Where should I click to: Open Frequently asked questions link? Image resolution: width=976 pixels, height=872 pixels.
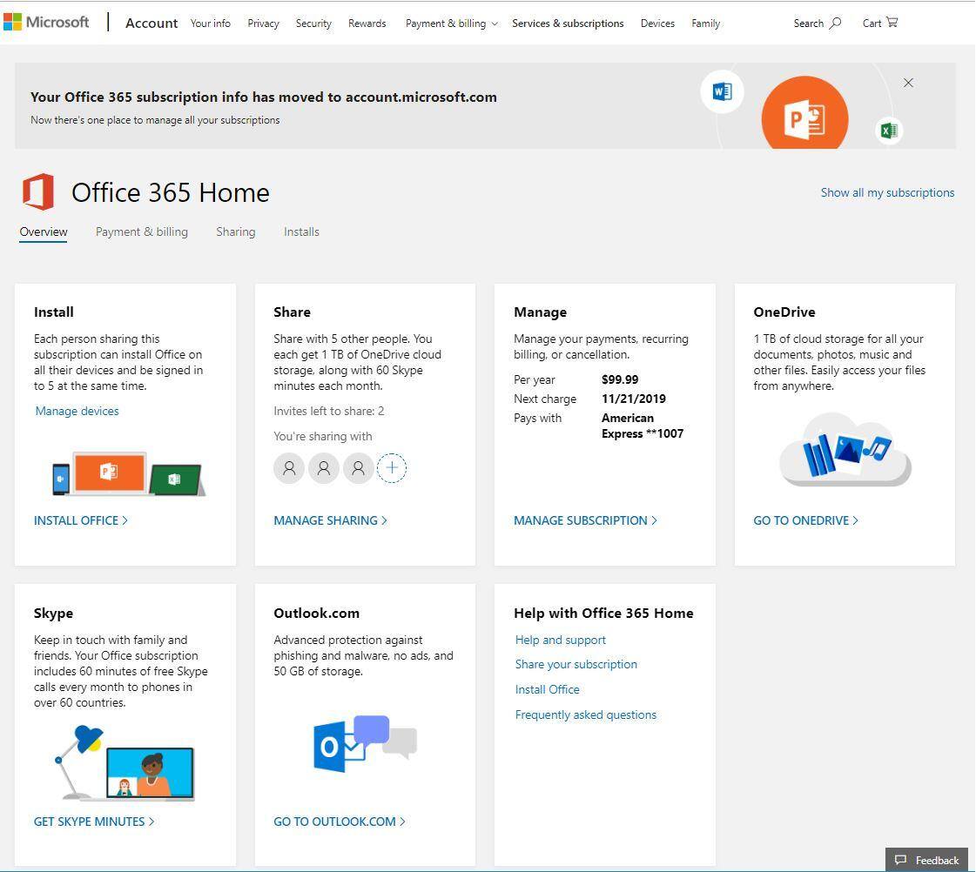point(586,714)
